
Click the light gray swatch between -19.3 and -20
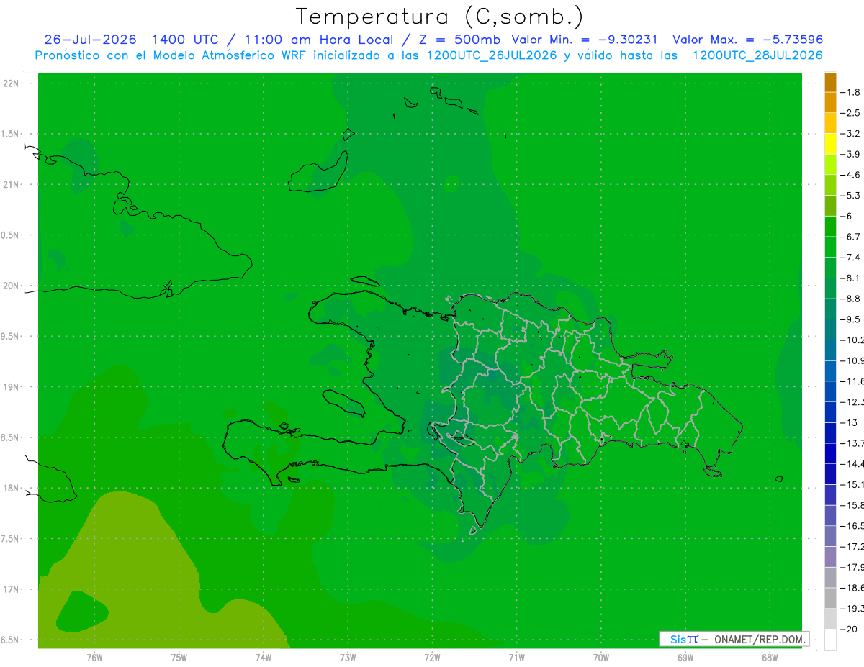point(830,619)
